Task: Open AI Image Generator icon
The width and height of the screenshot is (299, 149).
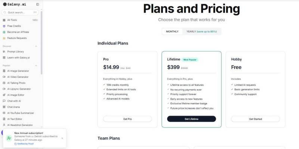Action: tap(4, 71)
